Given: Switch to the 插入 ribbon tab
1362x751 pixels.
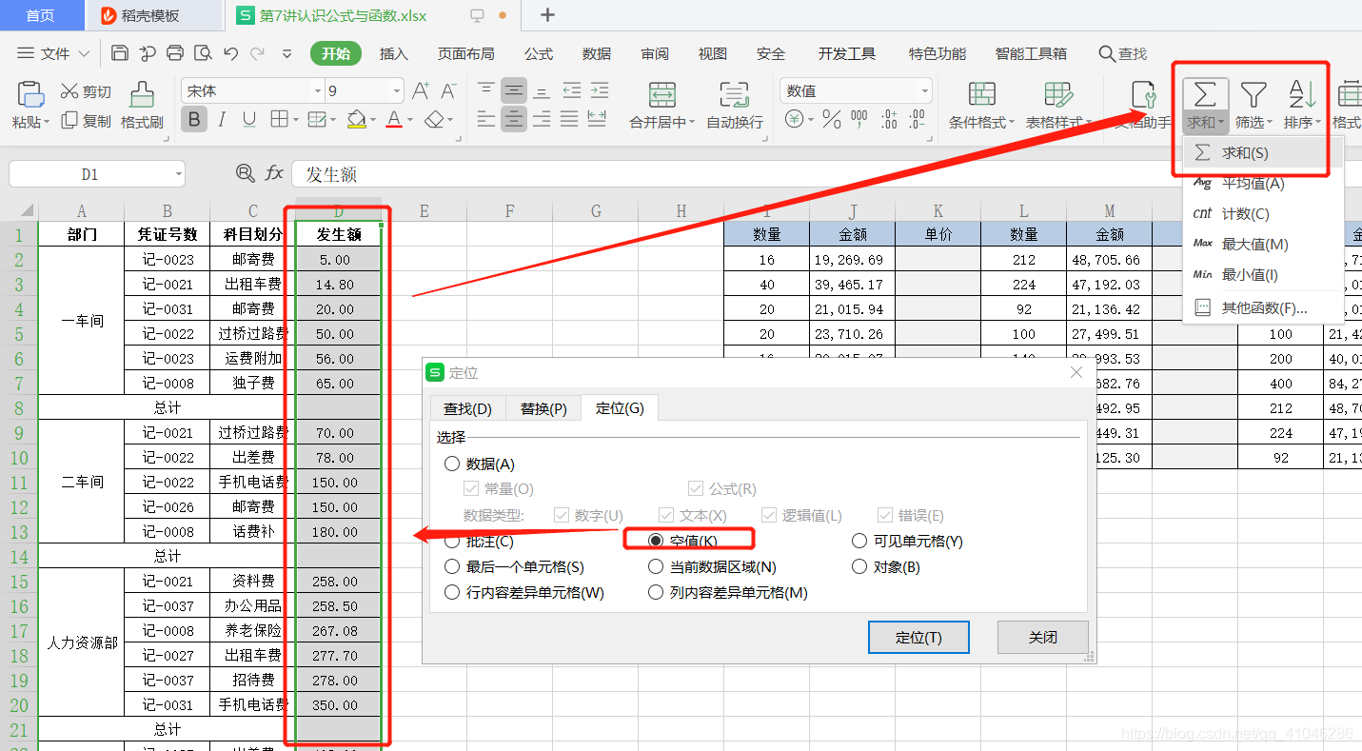Looking at the screenshot, I should [393, 53].
